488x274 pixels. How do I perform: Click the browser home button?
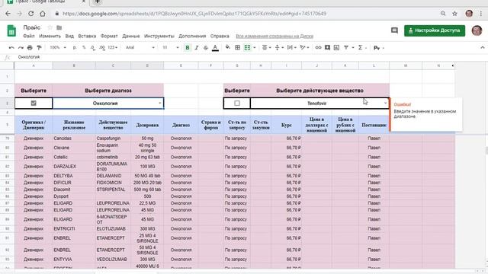click(43, 14)
